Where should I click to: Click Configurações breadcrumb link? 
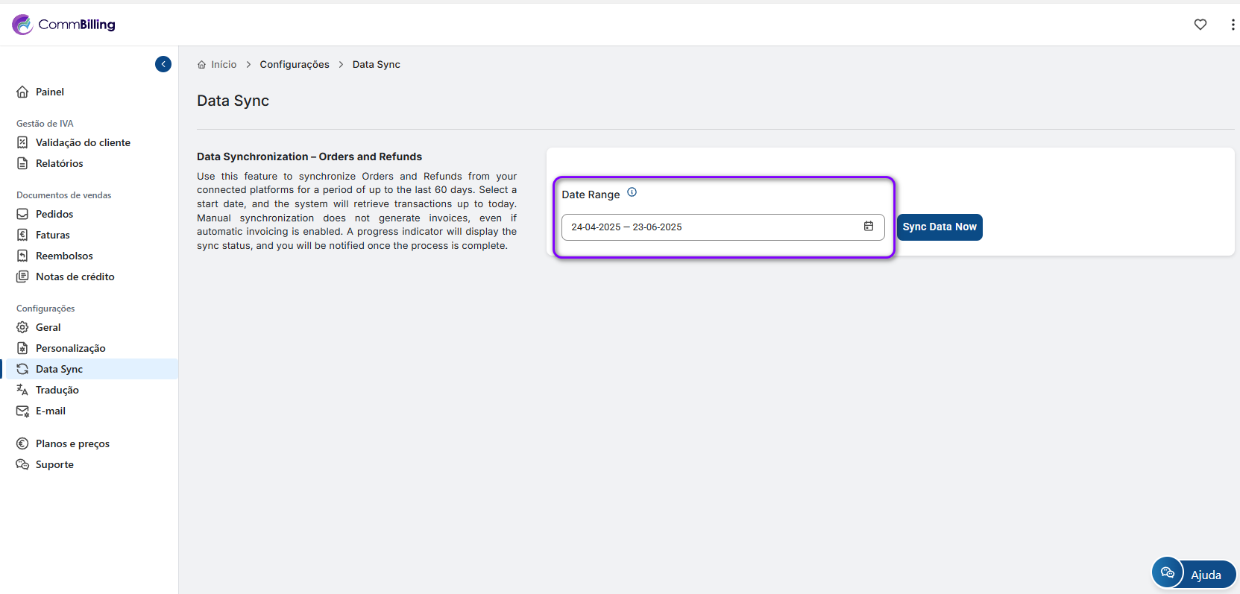click(x=294, y=65)
